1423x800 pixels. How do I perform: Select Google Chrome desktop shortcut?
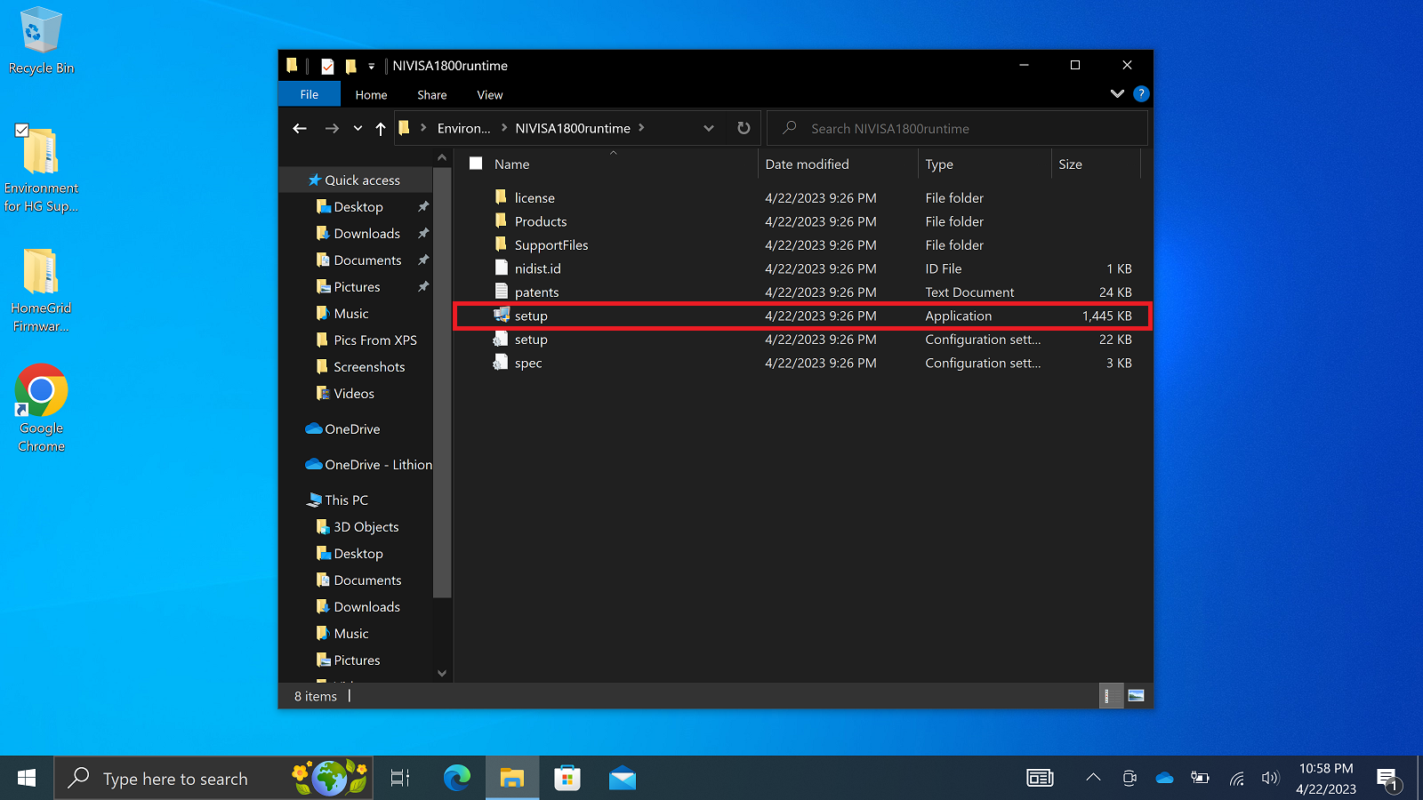click(41, 409)
